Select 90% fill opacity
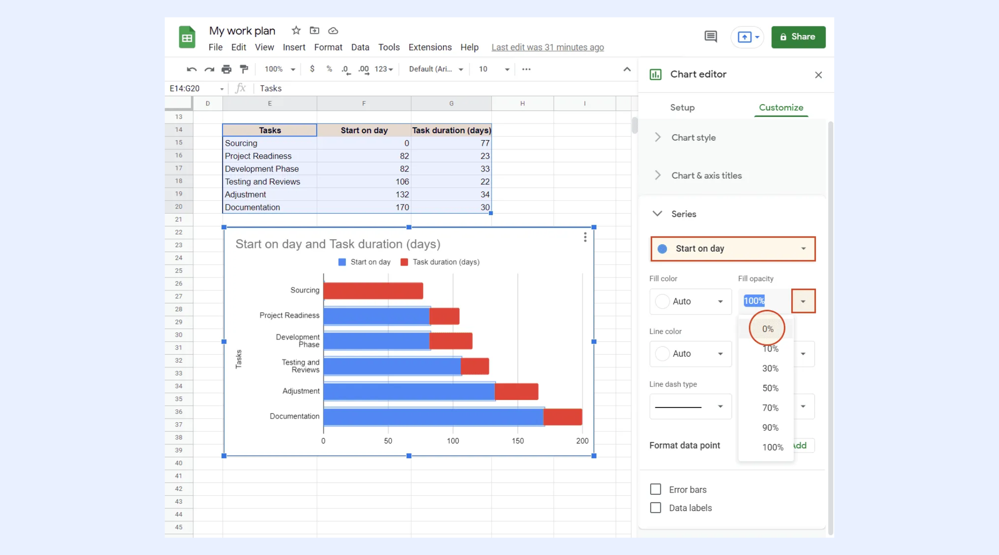The height and width of the screenshot is (555, 999). [766, 428]
